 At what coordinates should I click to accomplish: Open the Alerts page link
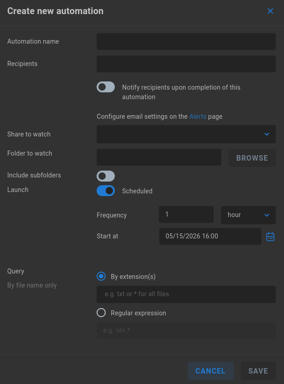[x=197, y=116]
